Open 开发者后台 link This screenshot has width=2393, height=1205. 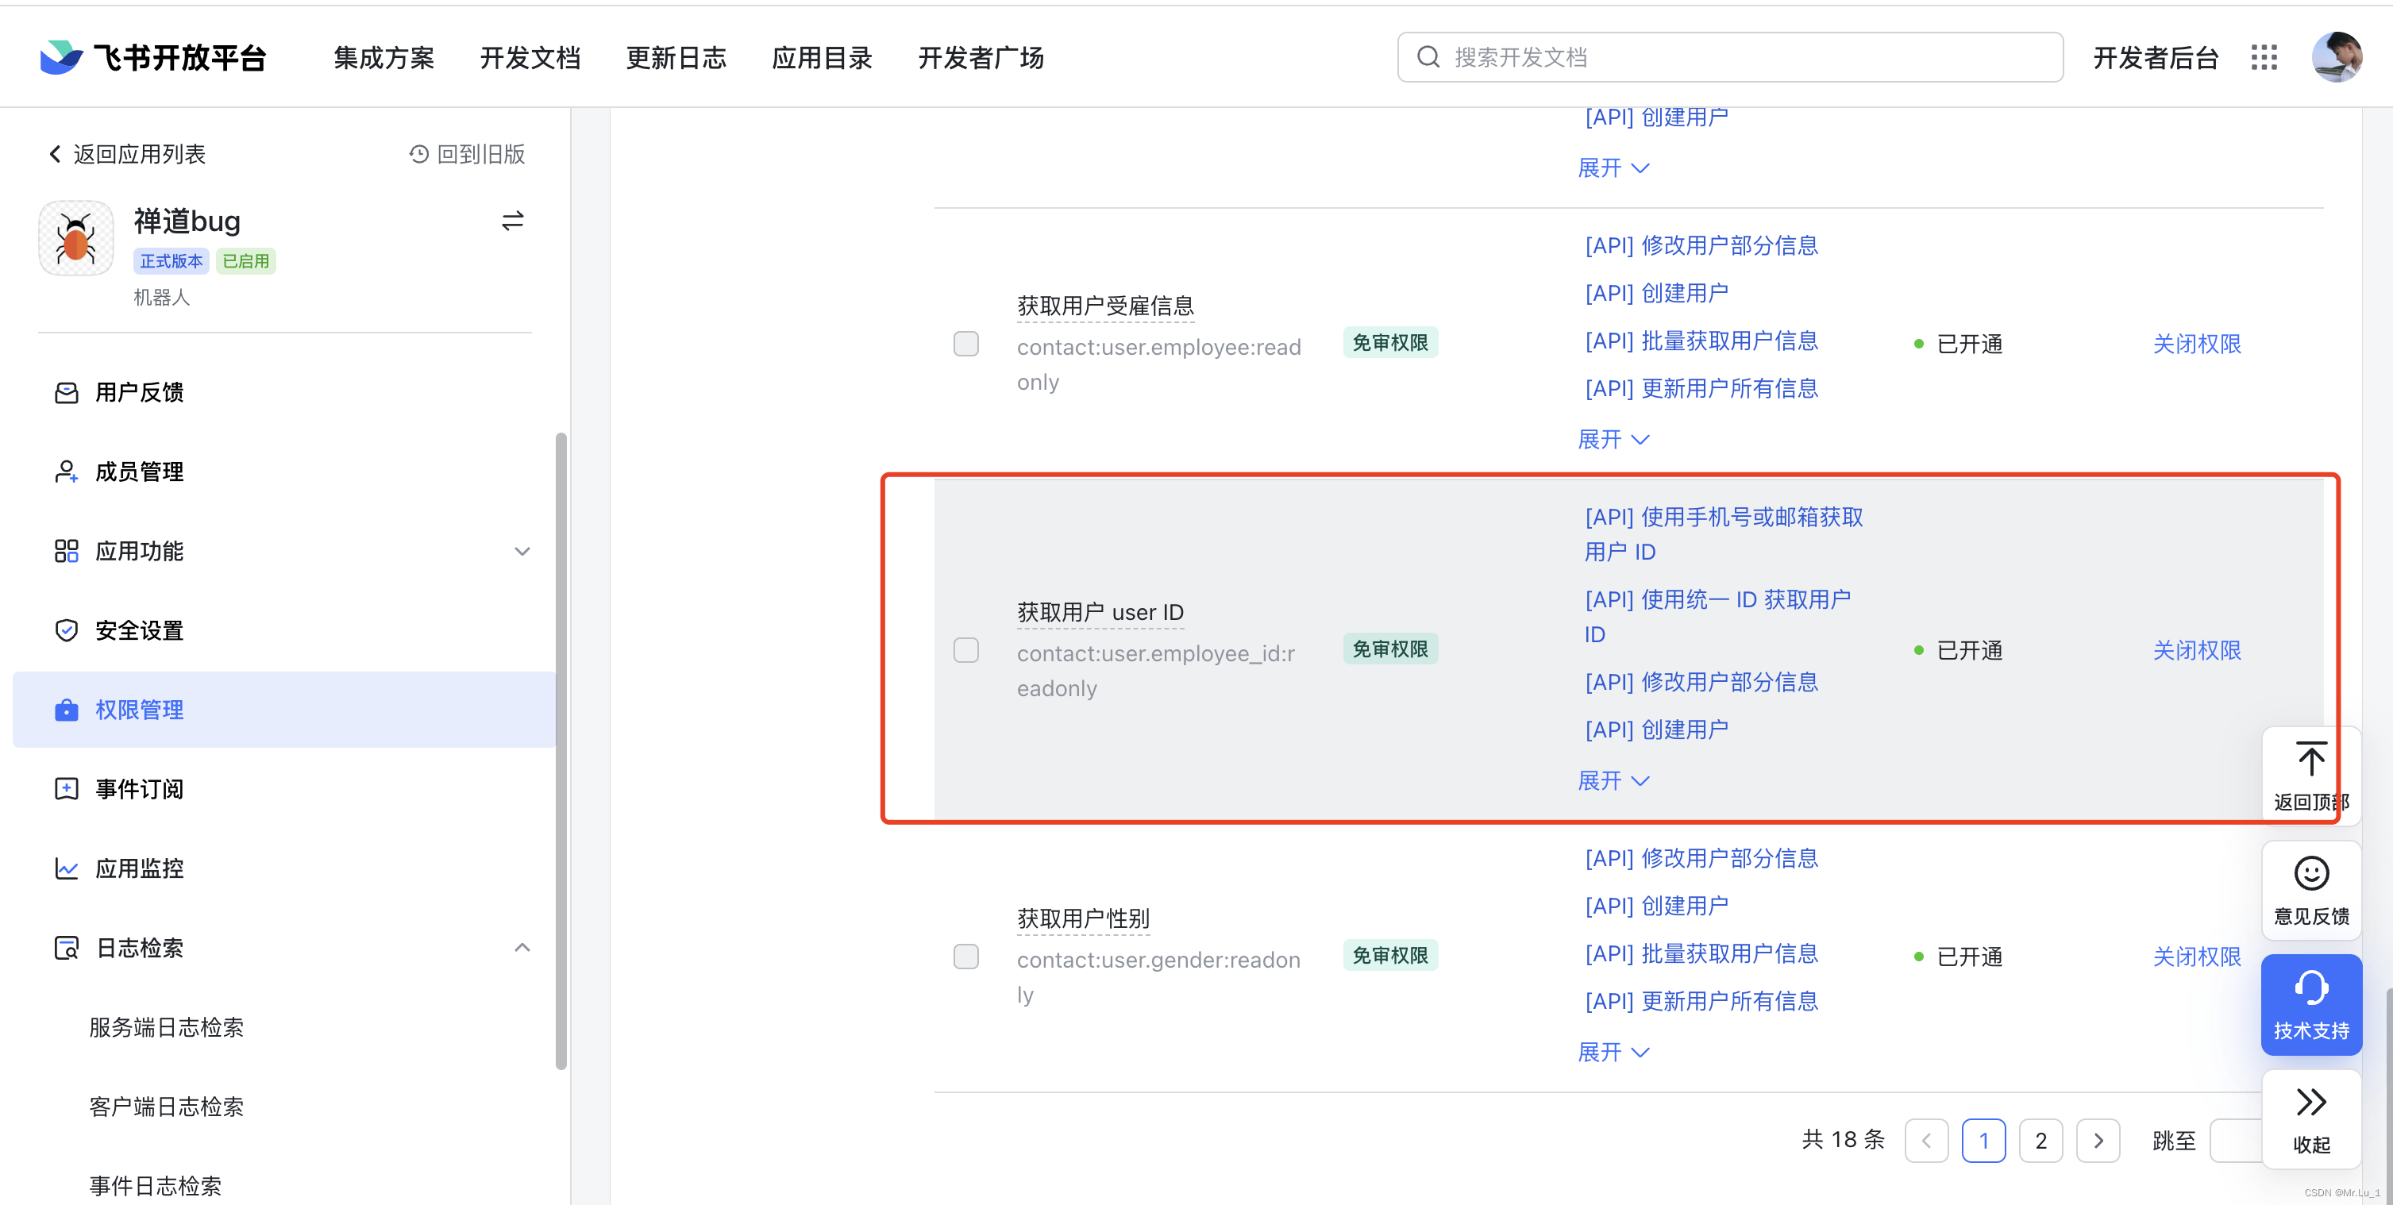2155,58
